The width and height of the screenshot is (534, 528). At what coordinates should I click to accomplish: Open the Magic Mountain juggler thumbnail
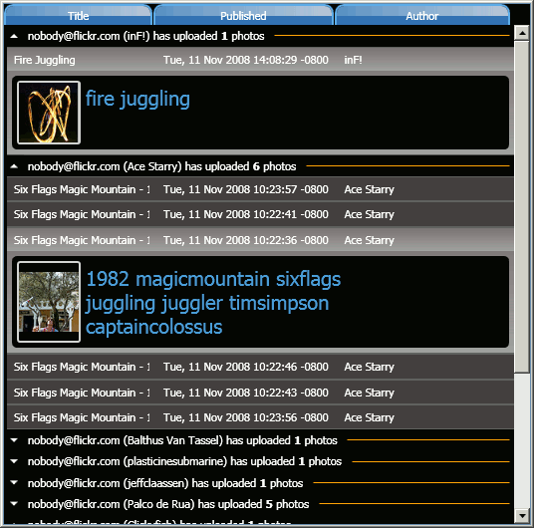(x=49, y=302)
